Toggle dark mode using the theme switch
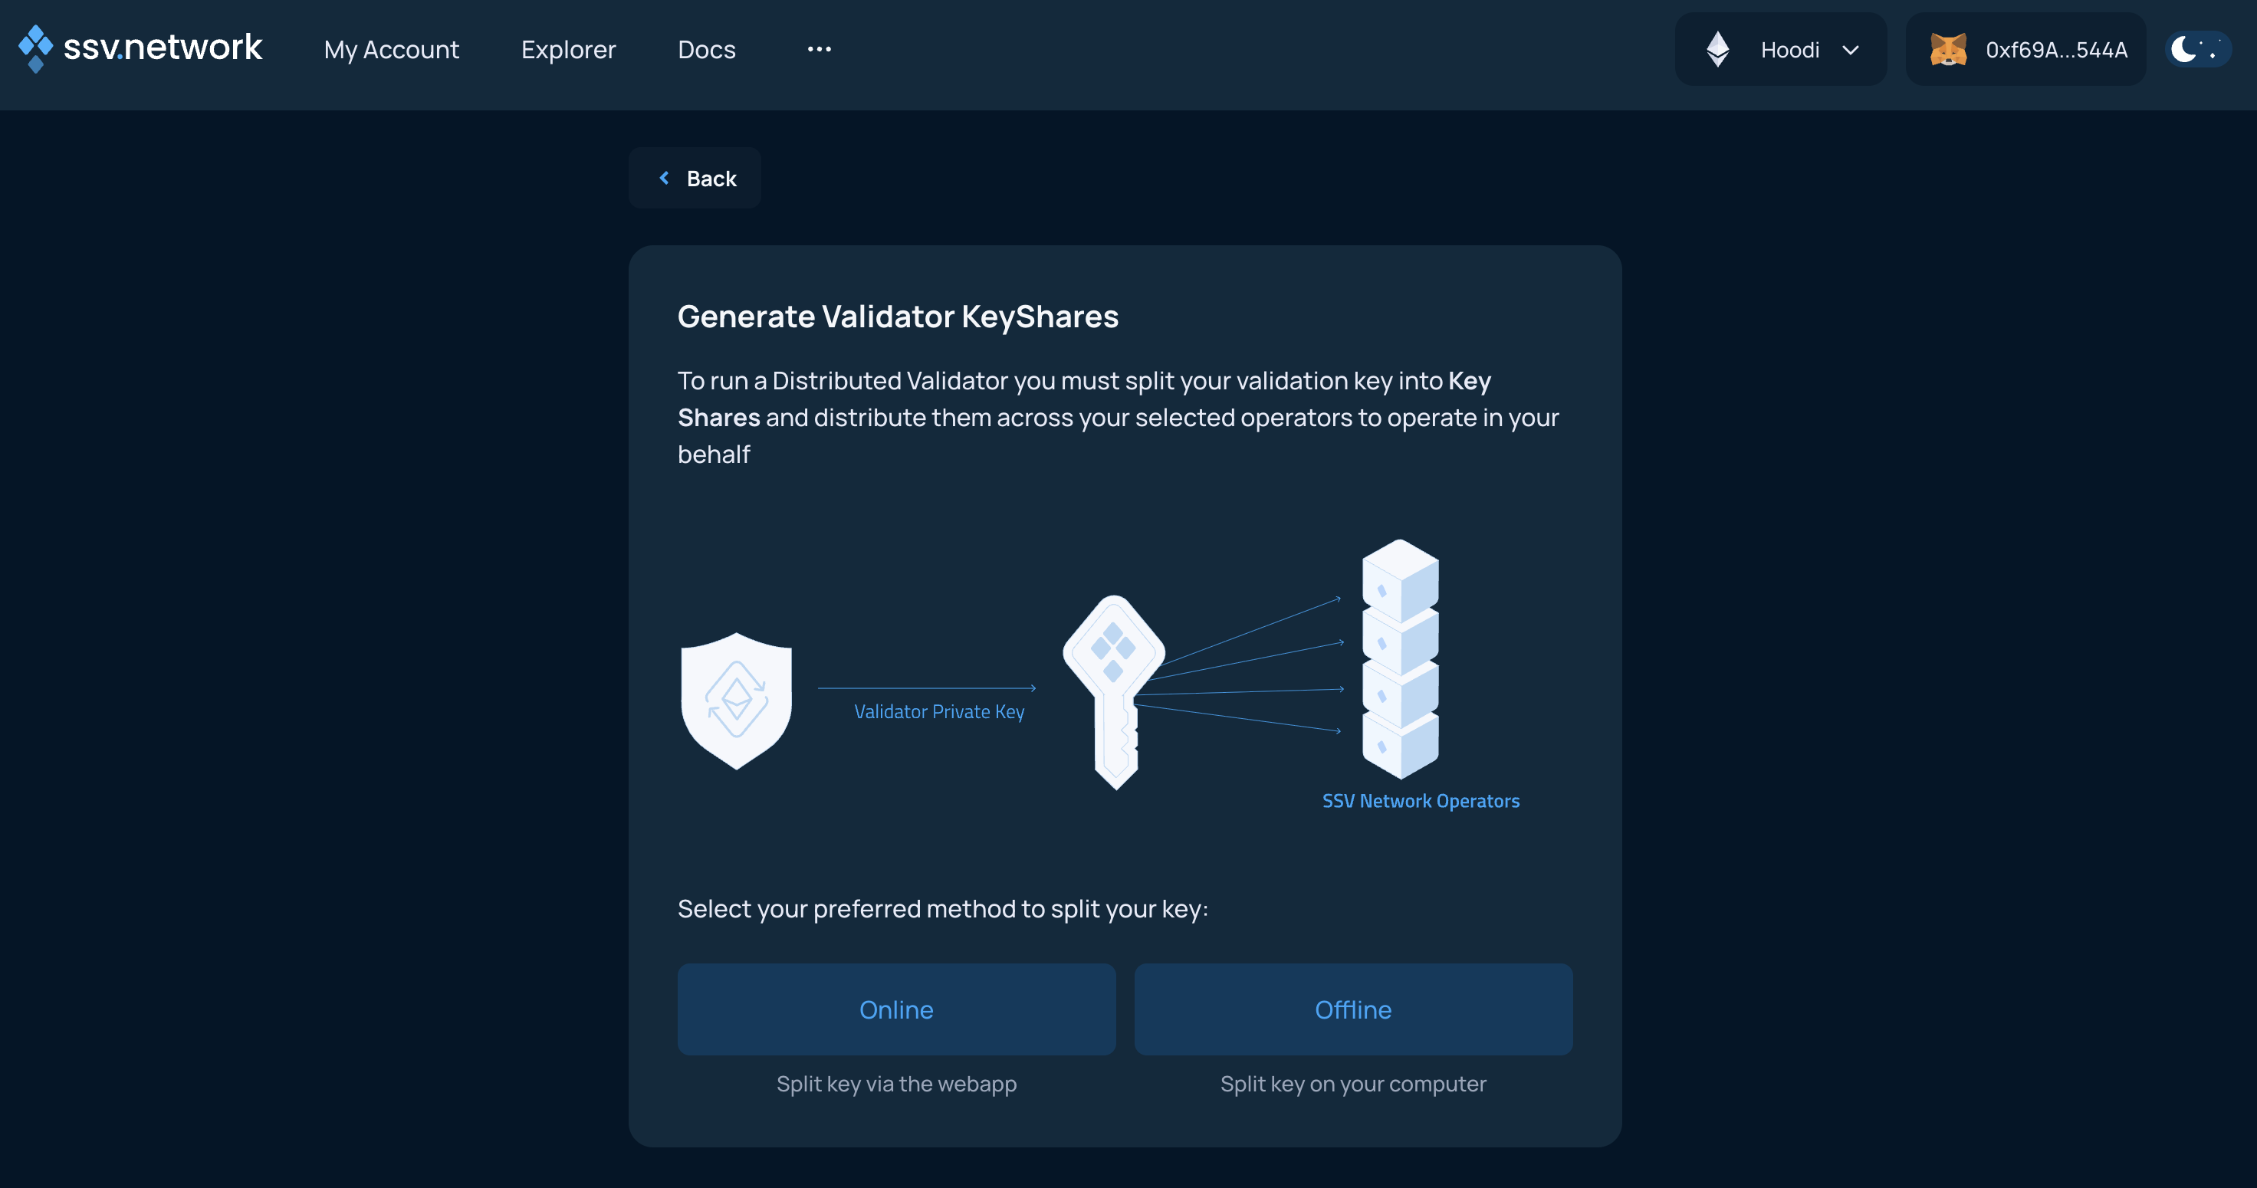Image resolution: width=2257 pixels, height=1188 pixels. click(x=2197, y=49)
